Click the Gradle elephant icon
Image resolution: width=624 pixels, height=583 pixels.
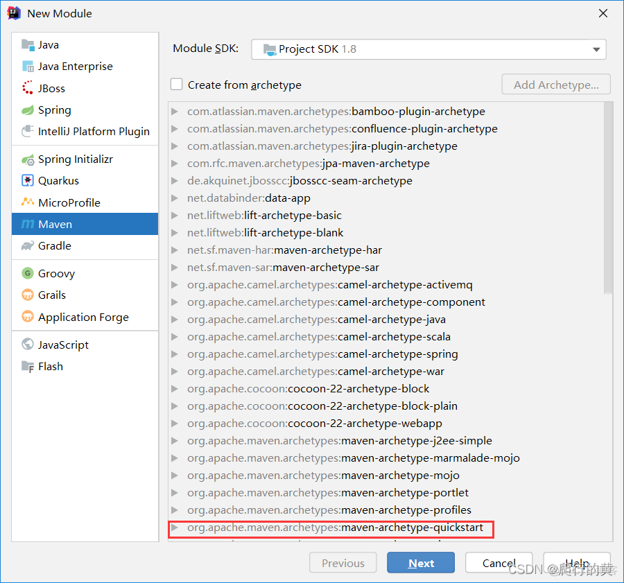tap(28, 246)
